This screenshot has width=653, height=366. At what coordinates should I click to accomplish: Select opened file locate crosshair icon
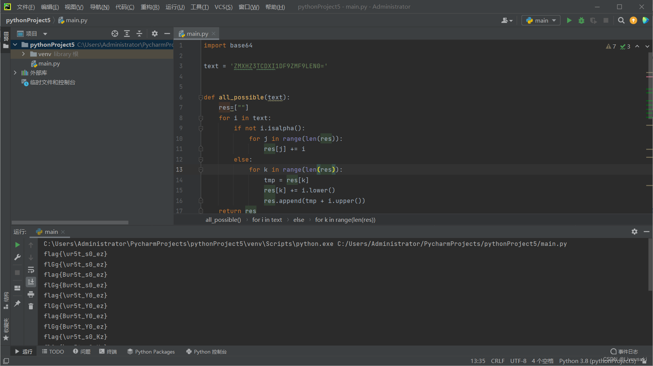click(115, 34)
